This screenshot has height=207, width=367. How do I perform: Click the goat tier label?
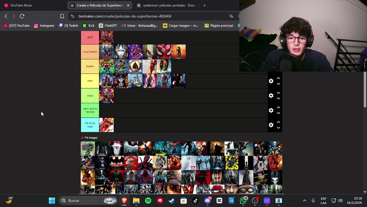pos(90,37)
